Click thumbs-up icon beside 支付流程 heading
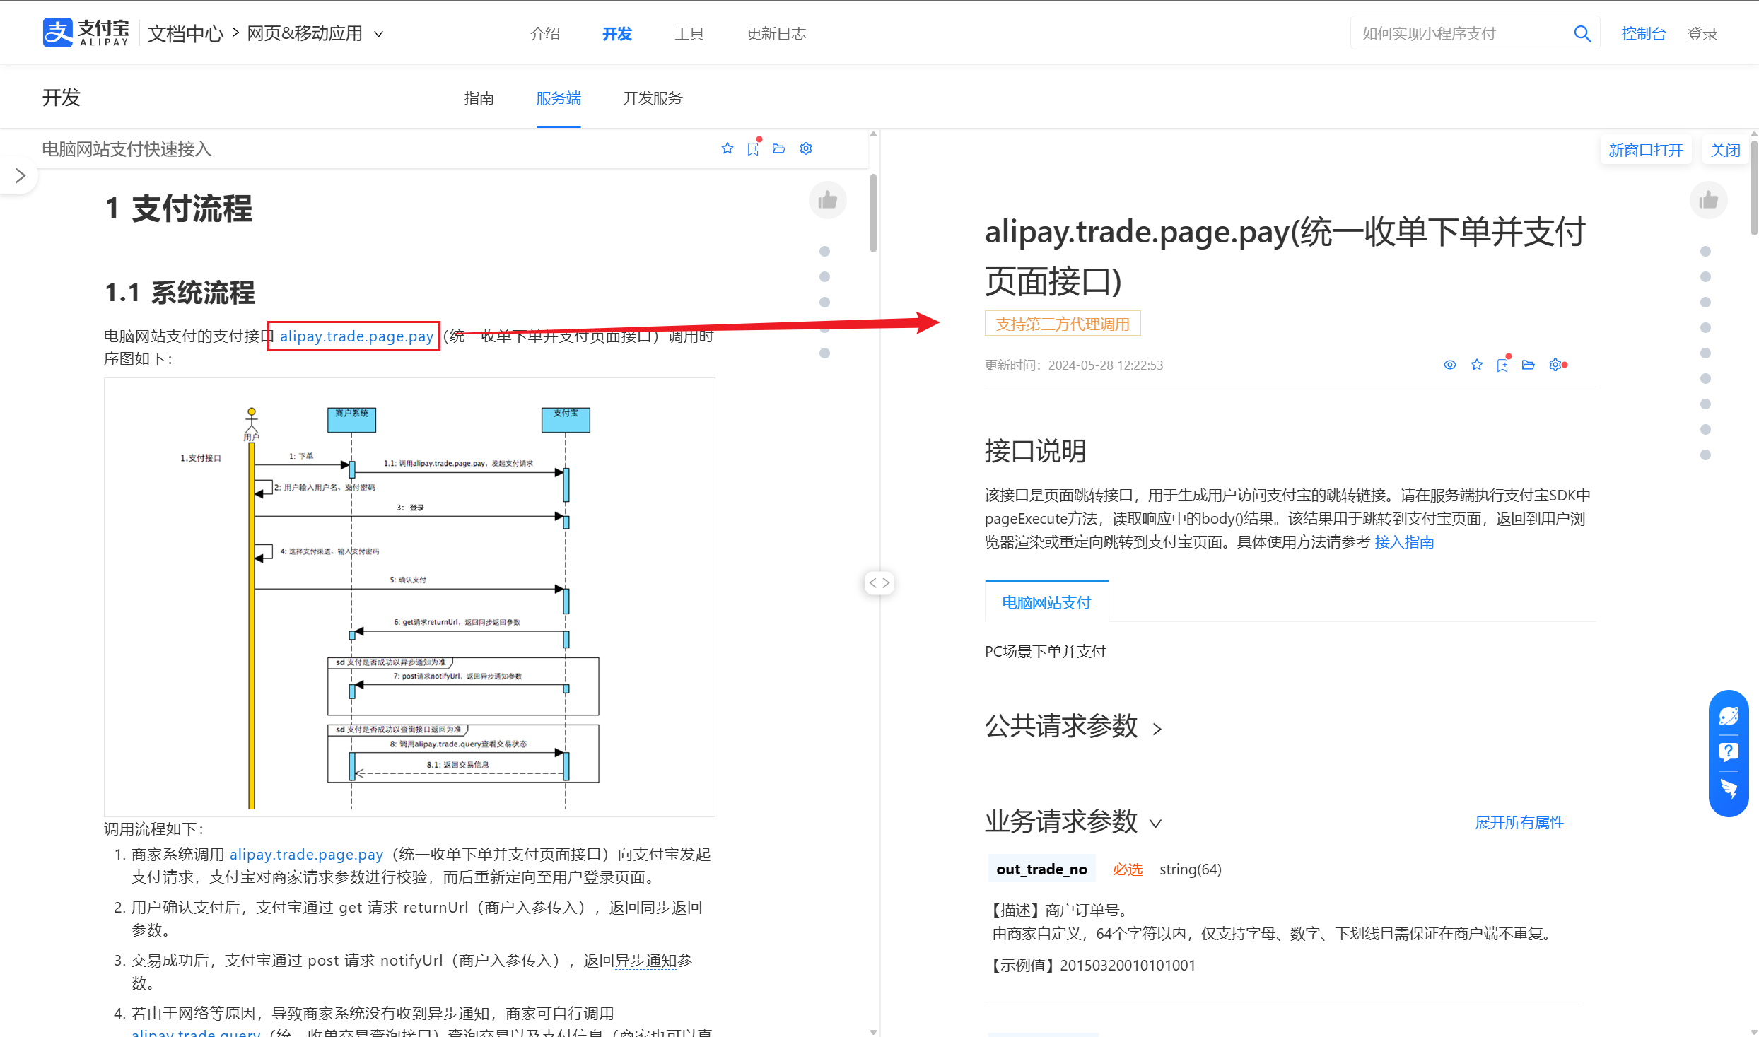The width and height of the screenshot is (1759, 1037). (827, 201)
